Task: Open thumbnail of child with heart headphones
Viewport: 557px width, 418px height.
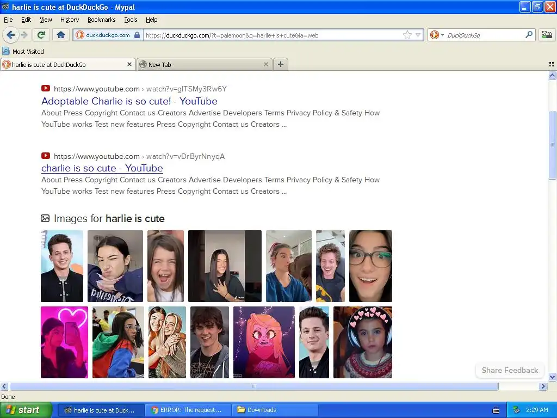Action: [363, 342]
